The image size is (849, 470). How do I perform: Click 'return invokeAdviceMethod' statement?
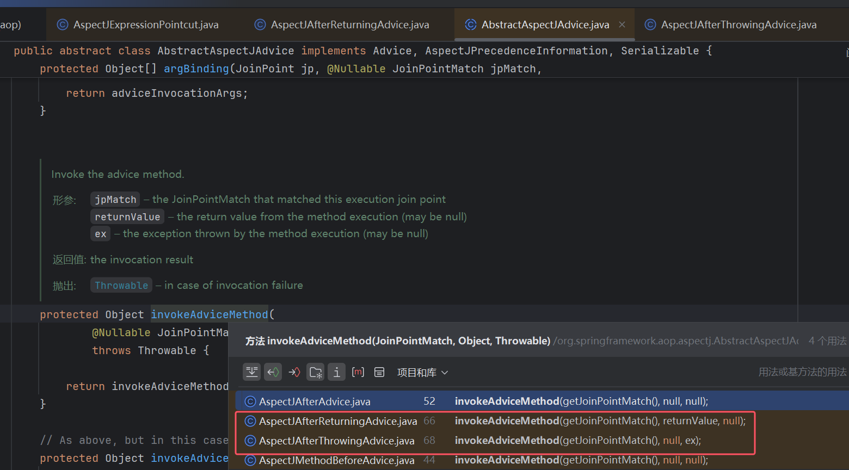click(x=147, y=386)
